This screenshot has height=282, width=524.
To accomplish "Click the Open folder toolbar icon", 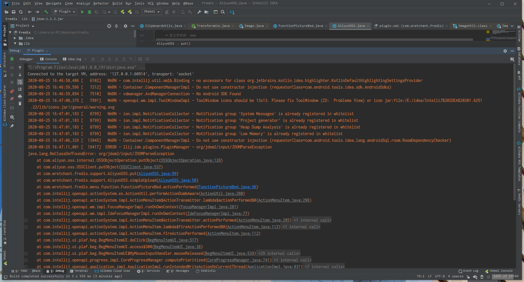I will coord(7,12).
